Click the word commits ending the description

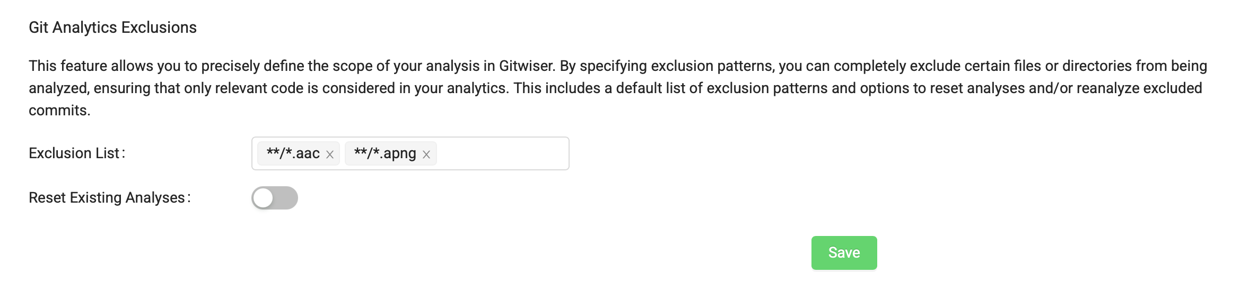coord(59,111)
